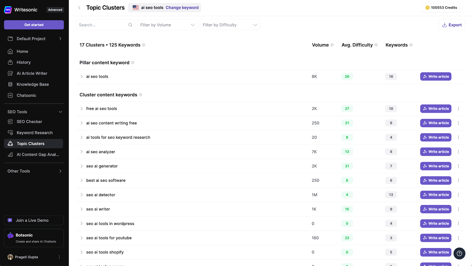Screen dimensions: 472x266
Task: Click the 1M volume value for seo ai detector
Action: click(314, 195)
